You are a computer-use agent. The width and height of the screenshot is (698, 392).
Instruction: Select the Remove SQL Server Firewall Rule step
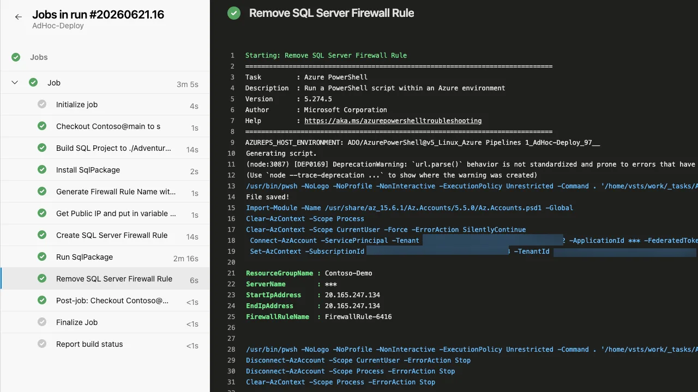pyautogui.click(x=105, y=279)
